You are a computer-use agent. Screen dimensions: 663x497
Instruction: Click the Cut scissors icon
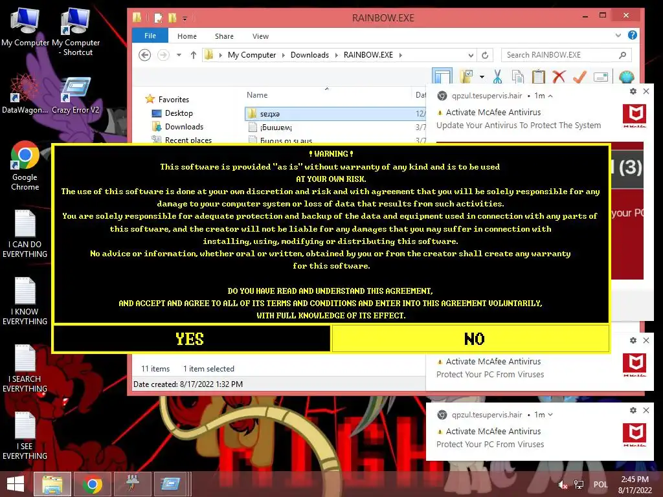[x=498, y=76]
